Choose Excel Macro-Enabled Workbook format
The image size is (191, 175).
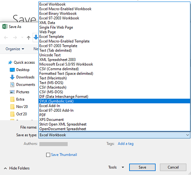(x=115, y=9)
